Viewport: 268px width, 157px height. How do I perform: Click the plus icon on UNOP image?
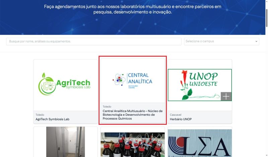click(x=226, y=96)
